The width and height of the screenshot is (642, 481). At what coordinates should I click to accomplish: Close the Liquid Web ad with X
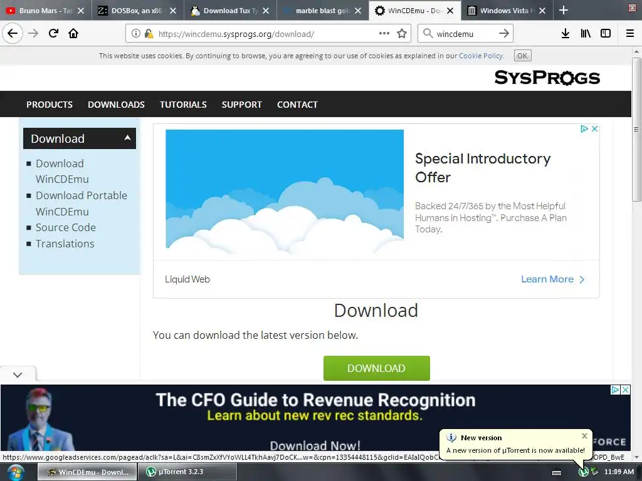(x=595, y=129)
